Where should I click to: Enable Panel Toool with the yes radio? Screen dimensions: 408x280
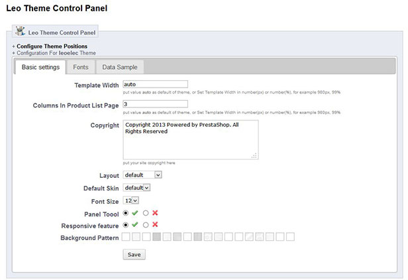[x=126, y=213]
